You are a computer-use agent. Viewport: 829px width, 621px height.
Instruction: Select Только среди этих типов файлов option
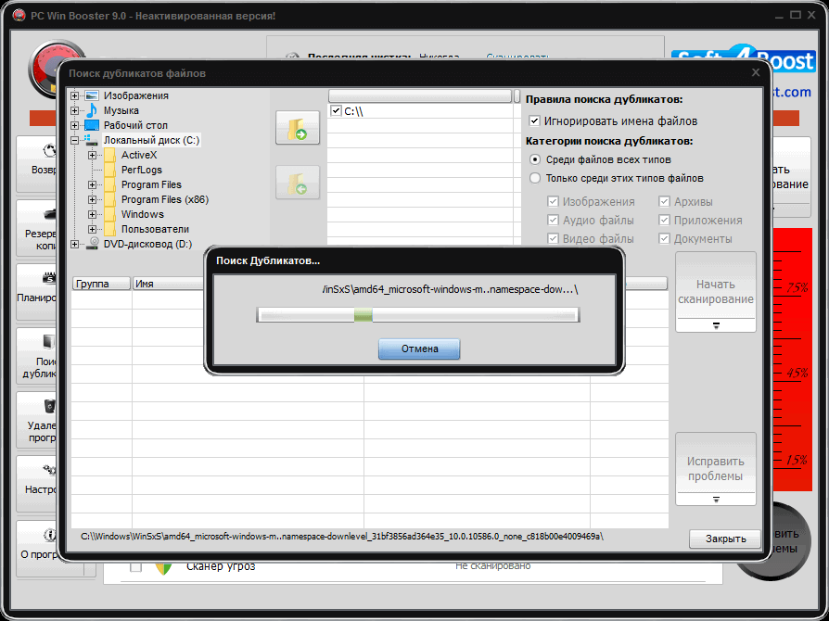[x=535, y=178]
